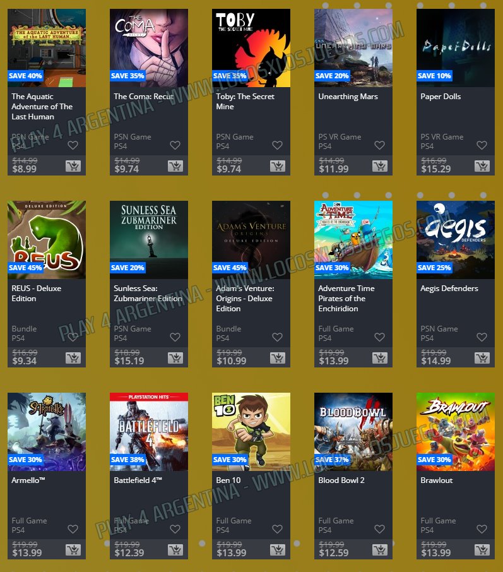This screenshot has height=572, width=503.
Task: Open the Battlefield 4 cover thumbnail
Action: click(x=149, y=432)
